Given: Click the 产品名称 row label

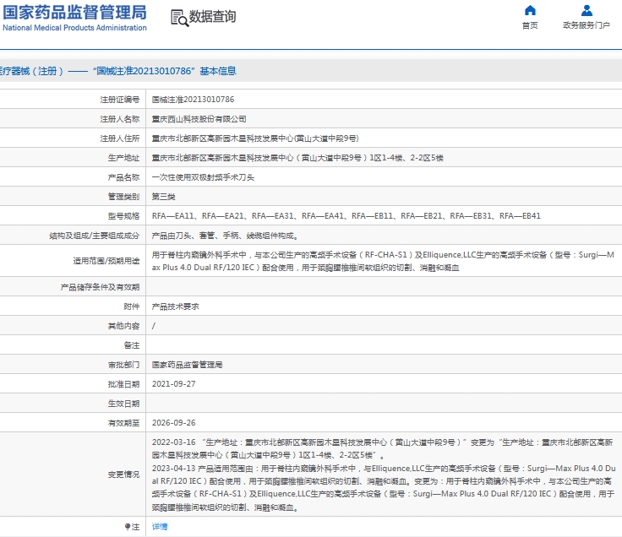Looking at the screenshot, I should (123, 177).
